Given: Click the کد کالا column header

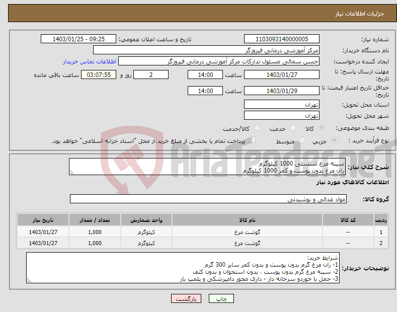Looking at the screenshot, I should pyautogui.click(x=348, y=220).
